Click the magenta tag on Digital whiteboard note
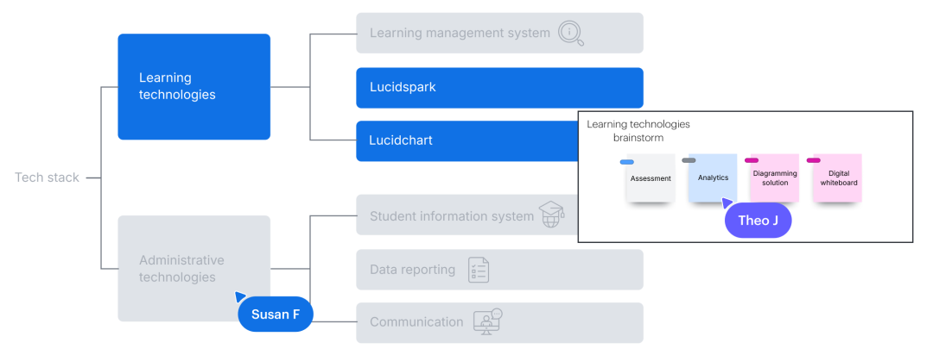 tap(814, 160)
